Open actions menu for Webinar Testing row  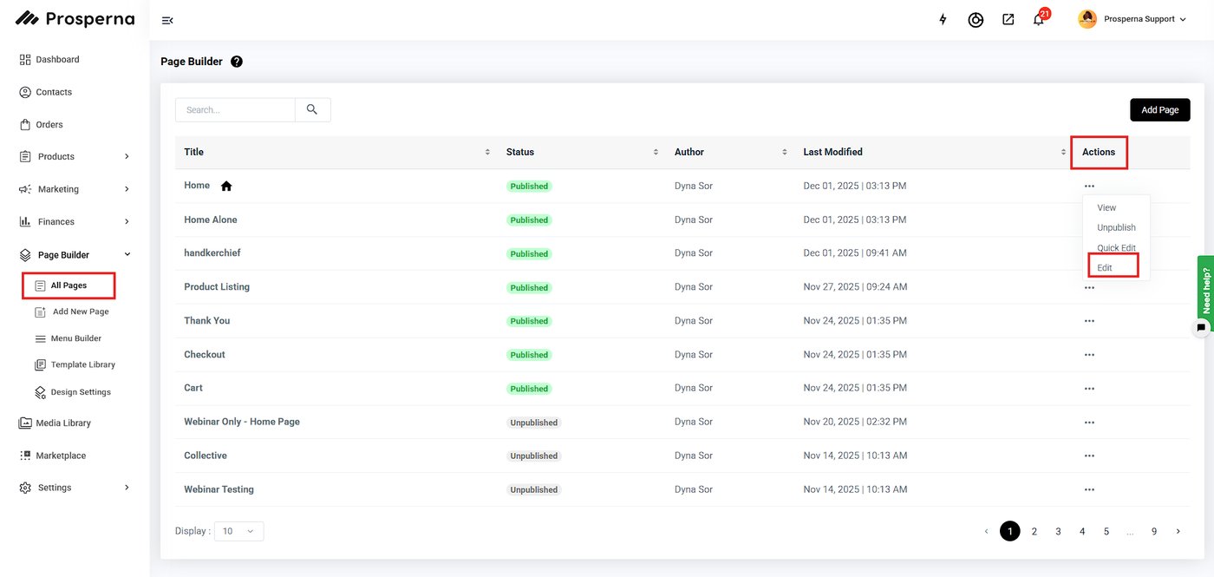(1089, 489)
